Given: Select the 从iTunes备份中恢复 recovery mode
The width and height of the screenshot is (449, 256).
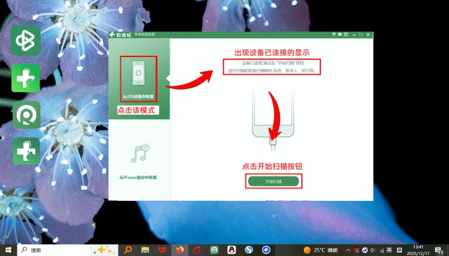Looking at the screenshot, I should click(139, 160).
